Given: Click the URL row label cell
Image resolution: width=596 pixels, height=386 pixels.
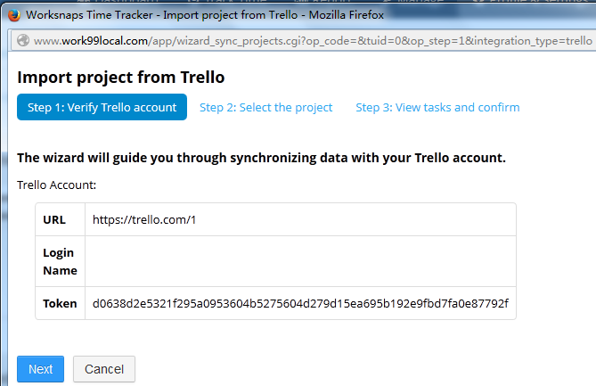Looking at the screenshot, I should tap(60, 219).
